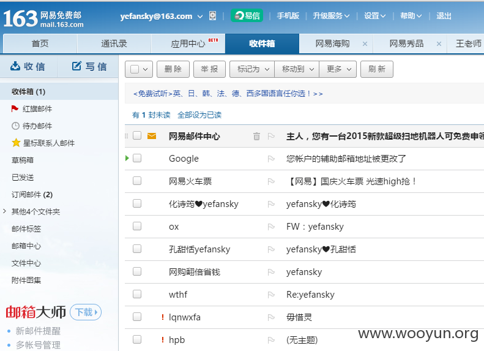Viewport: 484px width, 351px height.
Task: Close the 网易海购 tab
Action: point(365,44)
